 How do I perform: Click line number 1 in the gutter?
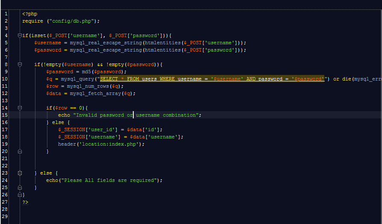[x=6, y=14]
